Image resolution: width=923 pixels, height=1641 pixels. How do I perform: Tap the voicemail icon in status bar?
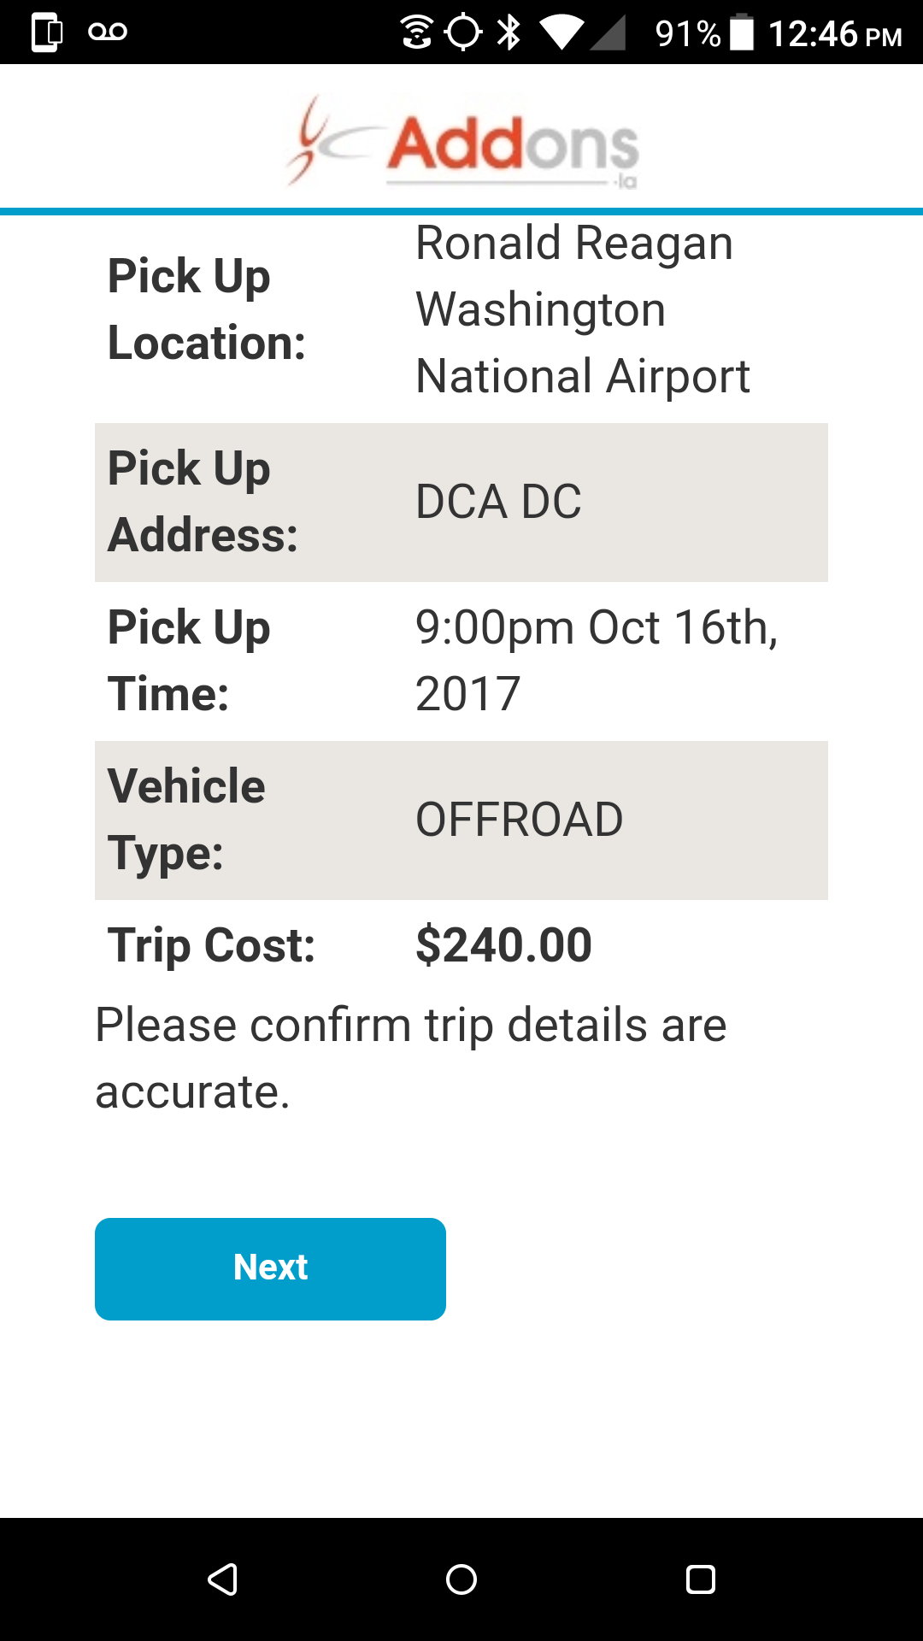tap(108, 32)
